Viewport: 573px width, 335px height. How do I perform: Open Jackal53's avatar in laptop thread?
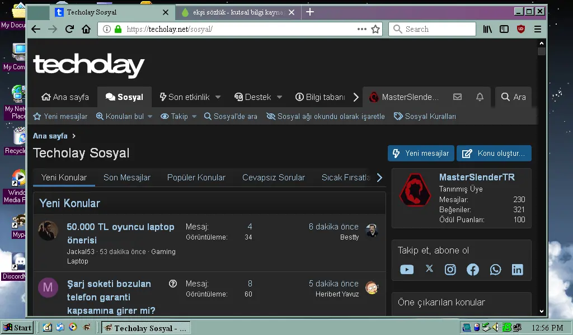48,231
